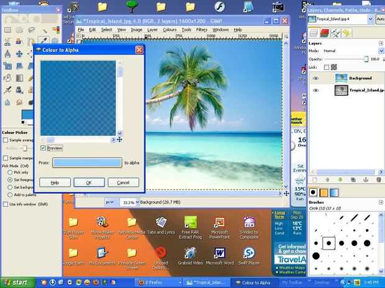Enable the Sample merged checkbox

click(6, 158)
